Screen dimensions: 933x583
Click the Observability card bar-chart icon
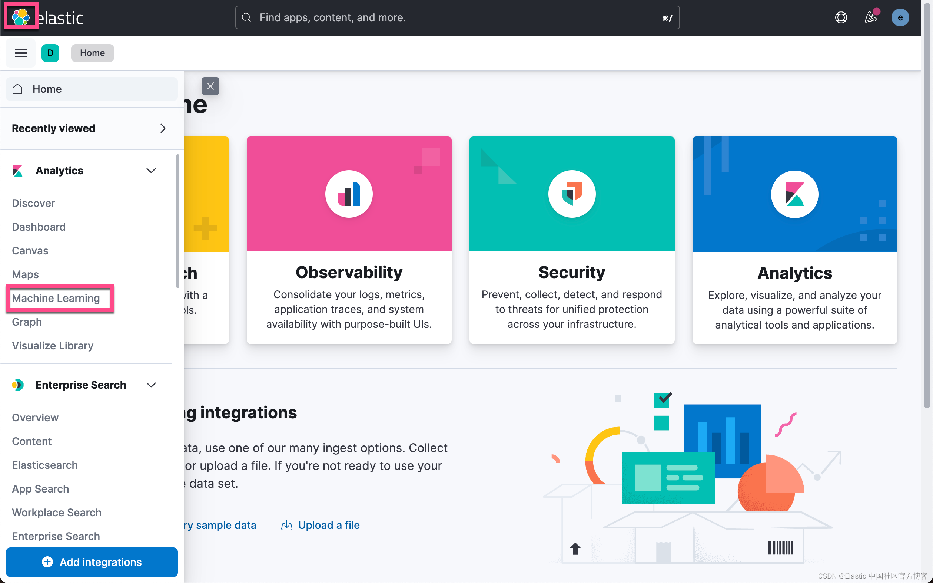[349, 194]
